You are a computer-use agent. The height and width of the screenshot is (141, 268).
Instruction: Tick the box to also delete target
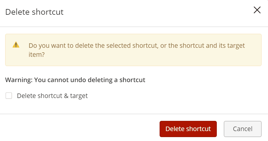point(9,96)
